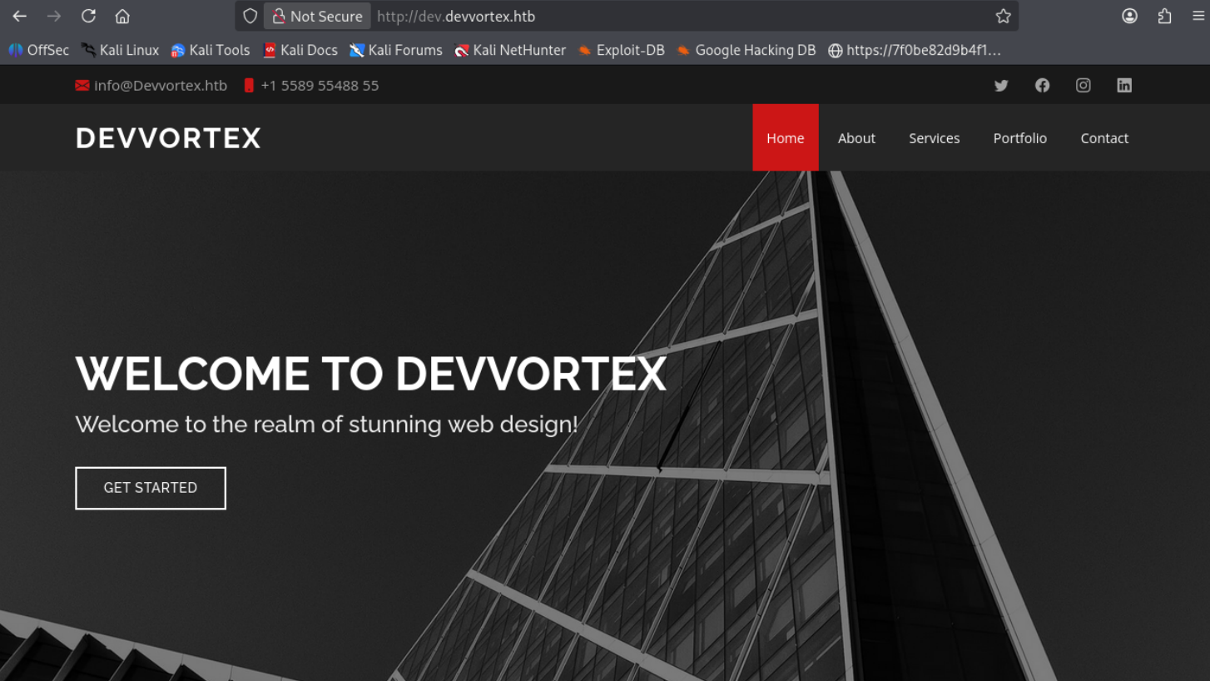Bookmark this page with the star
Screen dimensions: 1210x681
1004,16
